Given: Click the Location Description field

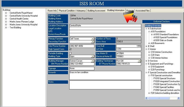Looking at the screenshot, I should pos(105,26).
